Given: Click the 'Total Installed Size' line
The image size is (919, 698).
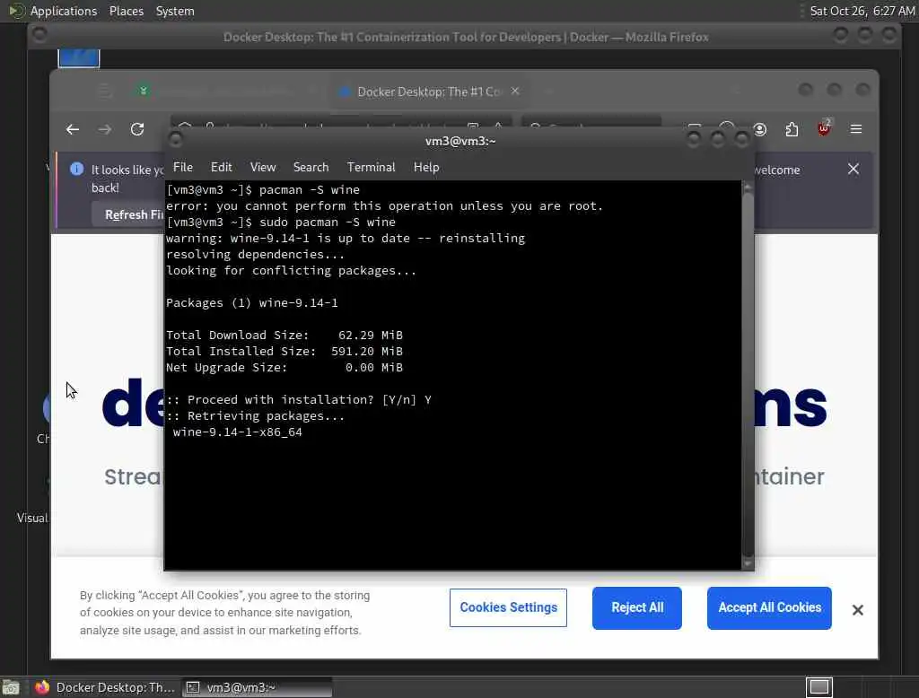Looking at the screenshot, I should coord(284,352).
